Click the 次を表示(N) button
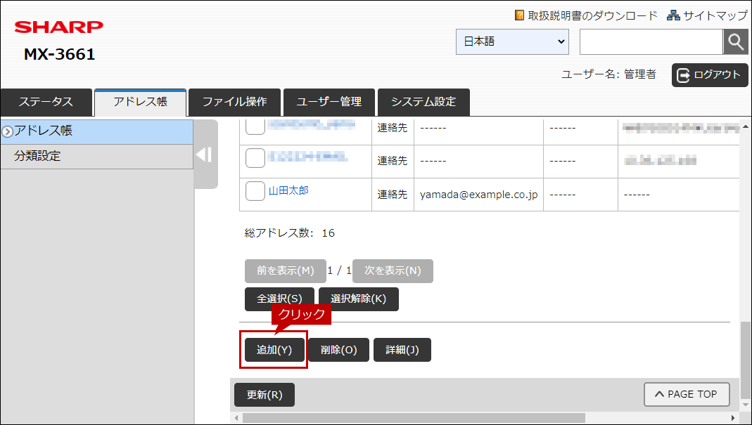 pos(393,270)
